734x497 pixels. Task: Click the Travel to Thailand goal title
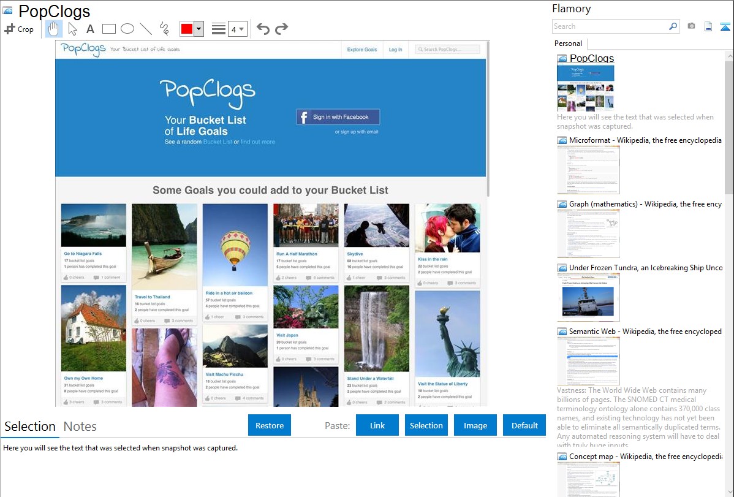tap(152, 297)
